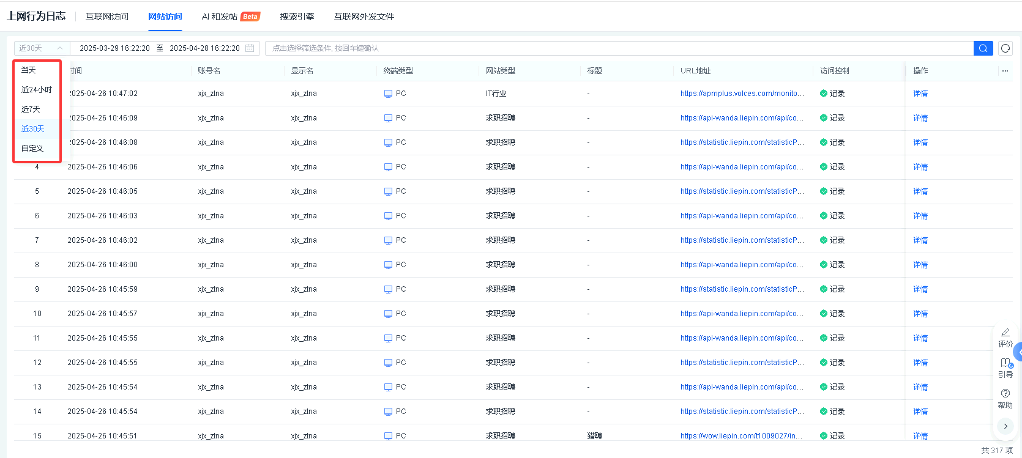
Task: Open the 引导 guide book icon
Action: (x=1005, y=363)
